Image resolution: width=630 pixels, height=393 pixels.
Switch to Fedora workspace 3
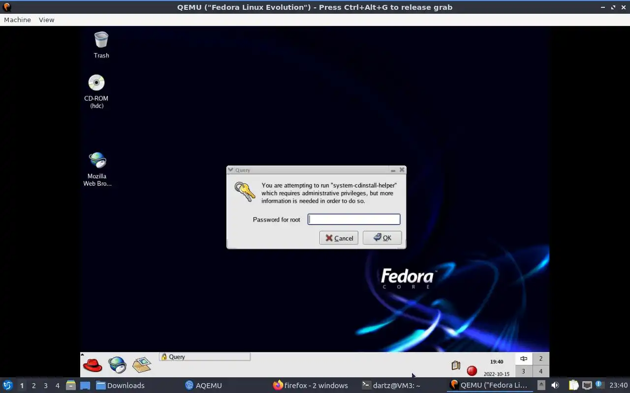[x=523, y=371]
